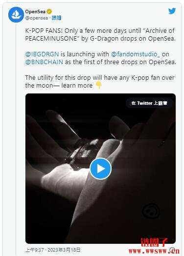Screen dimensions: 184x256
Task: Play the video with the blue play button
Action: pyautogui.click(x=100, y=168)
